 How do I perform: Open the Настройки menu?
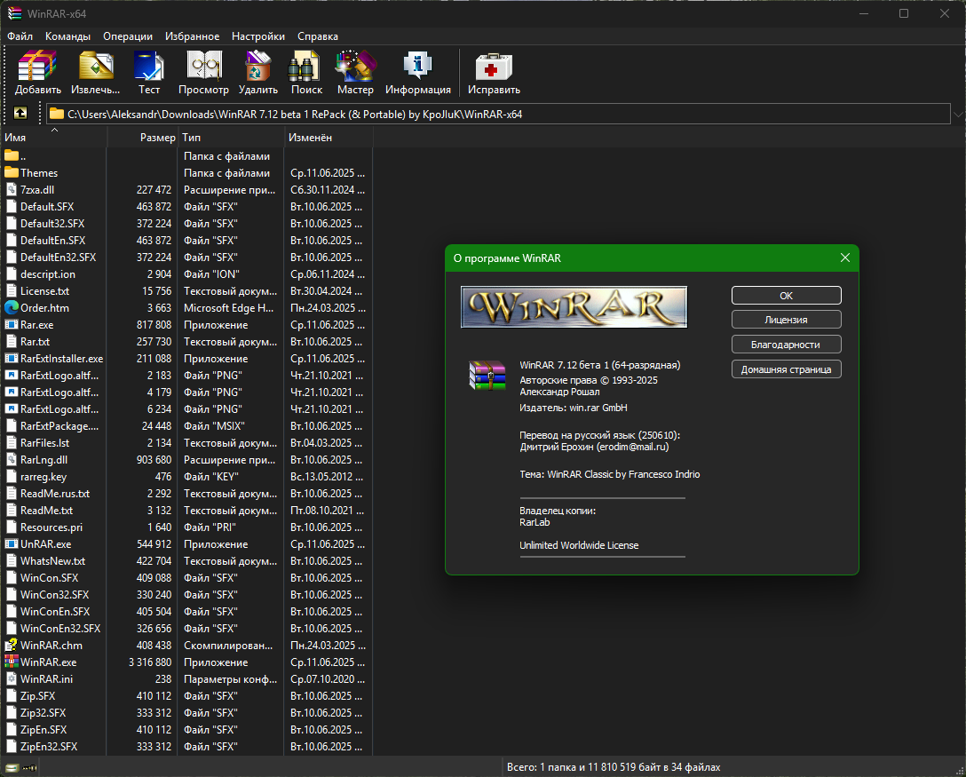click(x=258, y=36)
